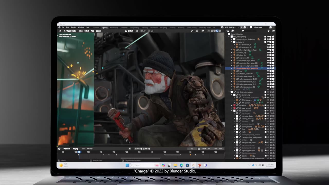
Task: Open the timeline Keying dropdown
Action: 76,149
